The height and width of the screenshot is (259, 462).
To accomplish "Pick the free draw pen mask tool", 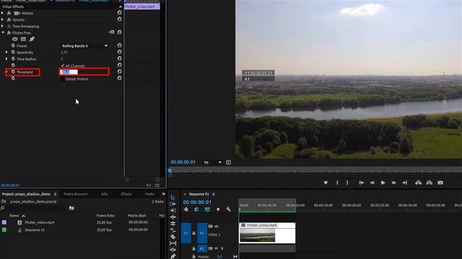I will [x=32, y=39].
